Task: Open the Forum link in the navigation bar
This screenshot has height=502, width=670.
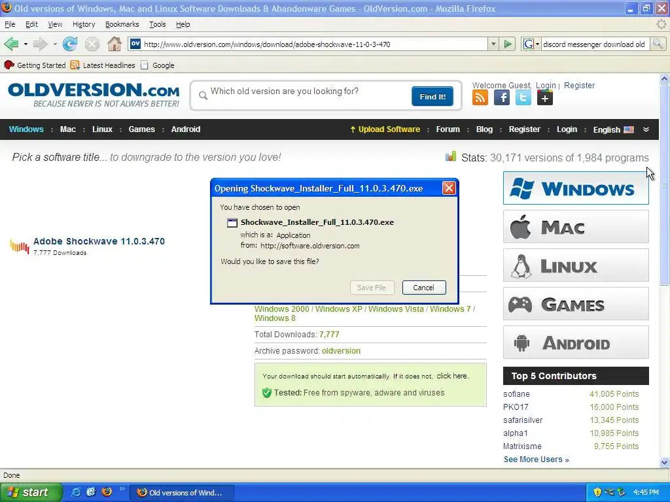Action: pyautogui.click(x=448, y=129)
